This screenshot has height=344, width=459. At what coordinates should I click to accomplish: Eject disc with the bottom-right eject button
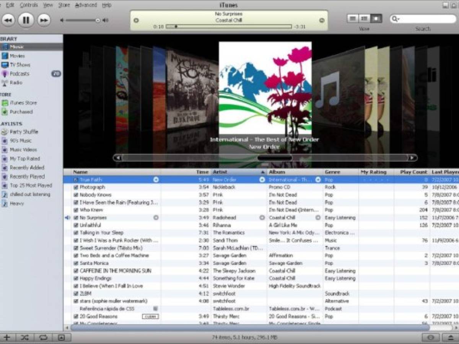point(450,338)
